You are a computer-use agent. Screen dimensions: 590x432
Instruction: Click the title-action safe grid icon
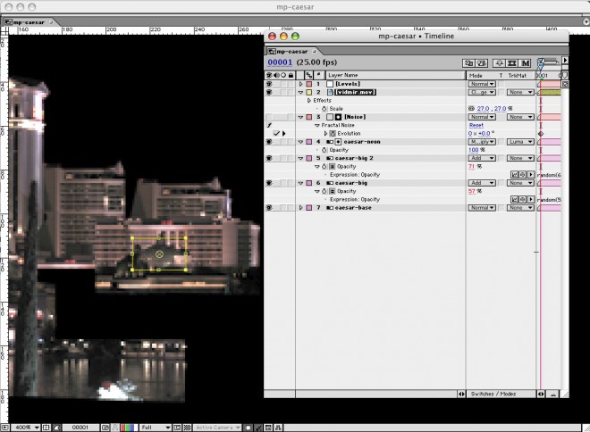(x=46, y=428)
